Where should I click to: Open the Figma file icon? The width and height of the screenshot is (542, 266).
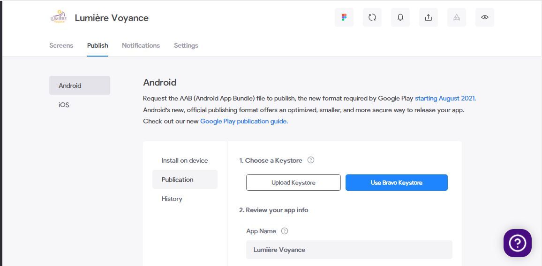344,17
